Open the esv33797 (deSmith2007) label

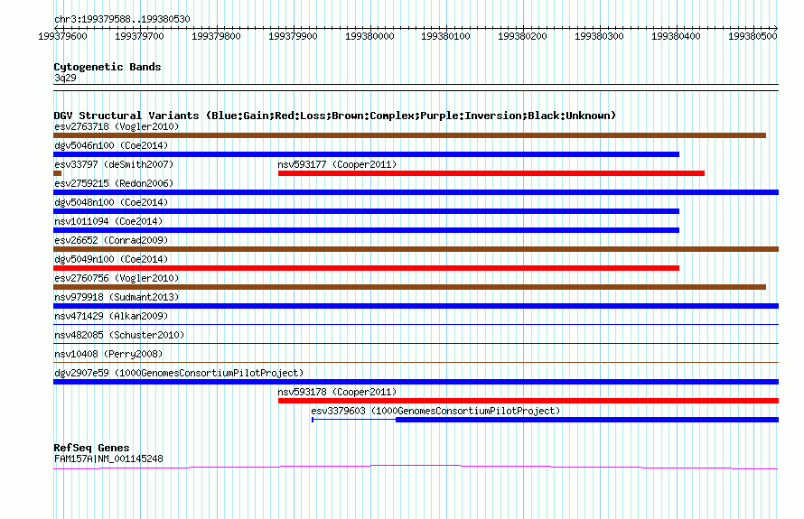pyautogui.click(x=114, y=164)
